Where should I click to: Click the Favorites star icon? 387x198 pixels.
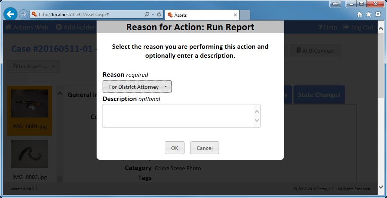coord(369,15)
